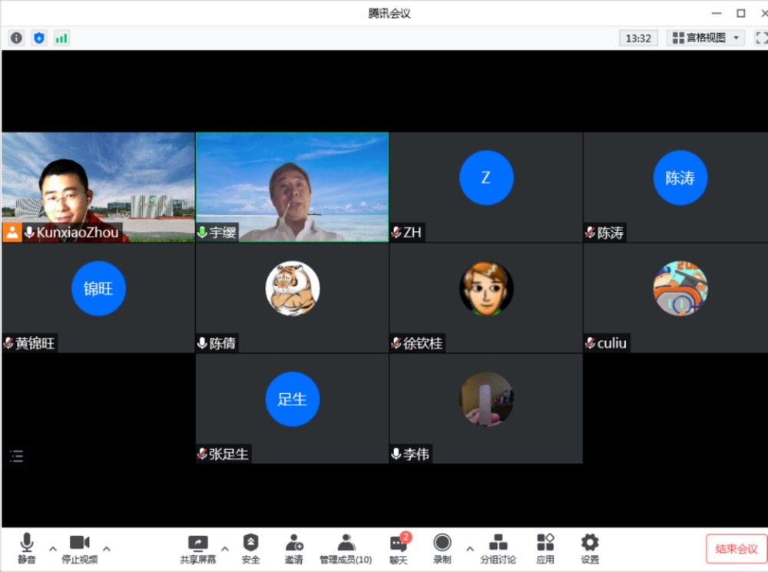This screenshot has width=768, height=572.
Task: Click the muted mic icon beside 黄锦旺
Action: point(8,343)
